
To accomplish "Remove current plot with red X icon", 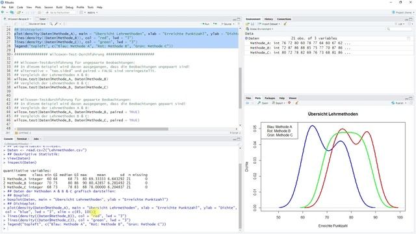I will point(289,103).
